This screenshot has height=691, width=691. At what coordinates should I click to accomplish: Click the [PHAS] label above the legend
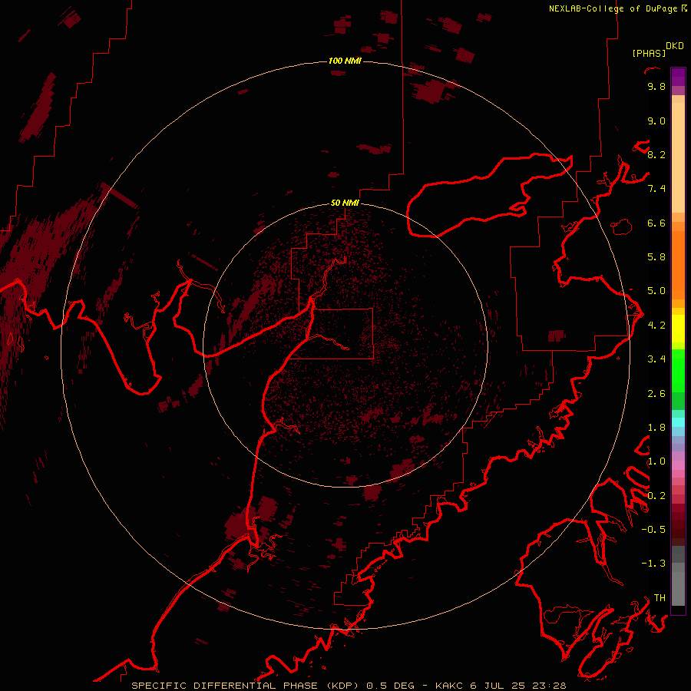(649, 54)
